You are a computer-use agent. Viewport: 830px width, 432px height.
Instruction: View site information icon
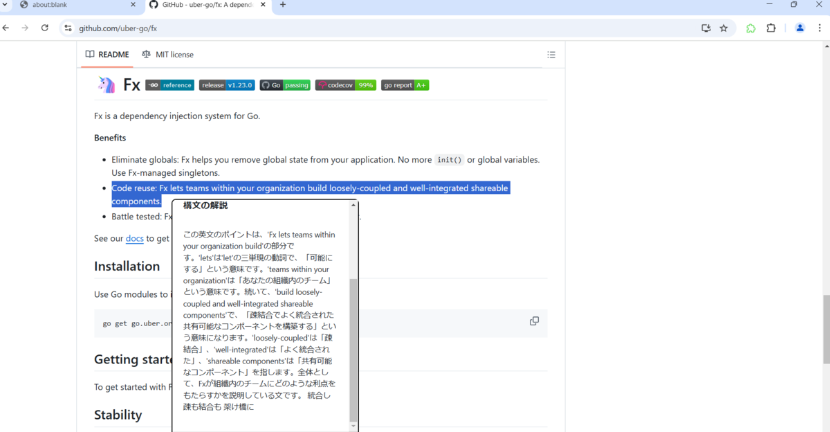[x=68, y=28]
